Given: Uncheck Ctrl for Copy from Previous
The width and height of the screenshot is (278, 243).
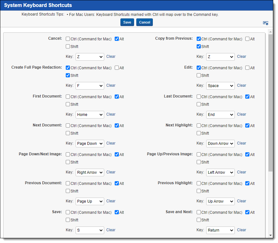Looking at the screenshot, I should [x=199, y=39].
